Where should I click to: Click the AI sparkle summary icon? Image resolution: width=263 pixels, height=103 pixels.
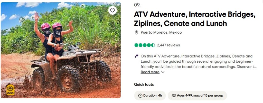(137, 56)
